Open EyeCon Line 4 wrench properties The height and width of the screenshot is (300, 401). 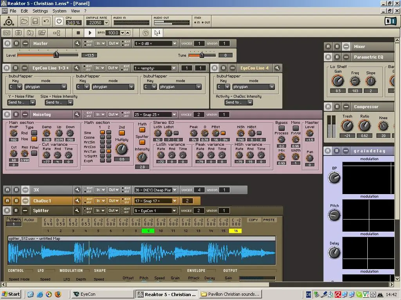pyautogui.click(x=277, y=68)
